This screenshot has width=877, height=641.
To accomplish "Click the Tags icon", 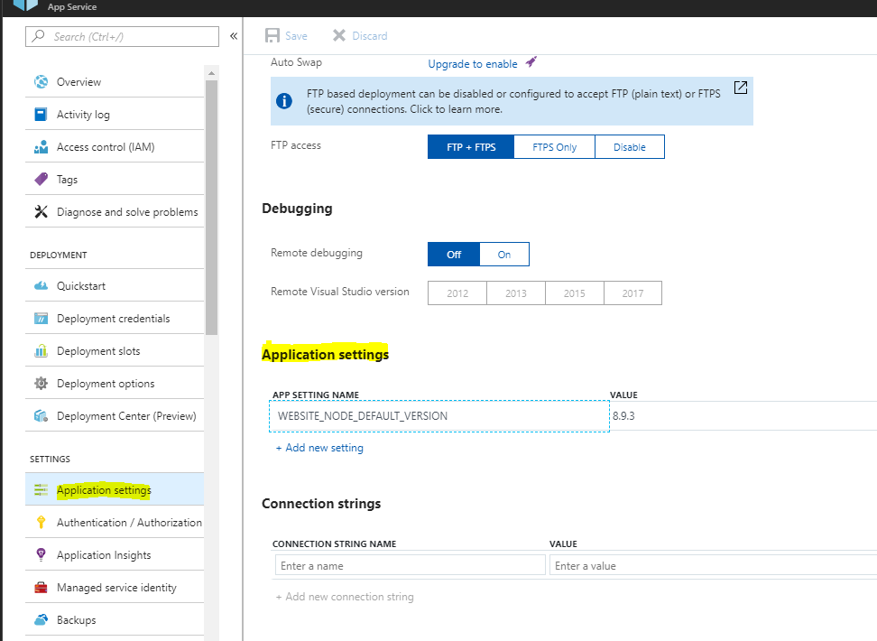I will coord(41,179).
